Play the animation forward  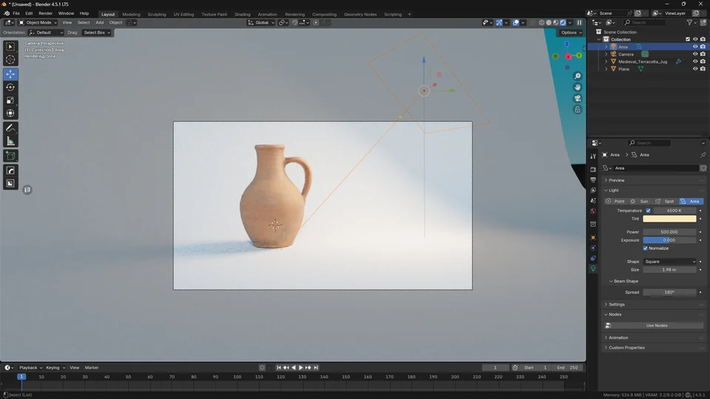(x=300, y=368)
